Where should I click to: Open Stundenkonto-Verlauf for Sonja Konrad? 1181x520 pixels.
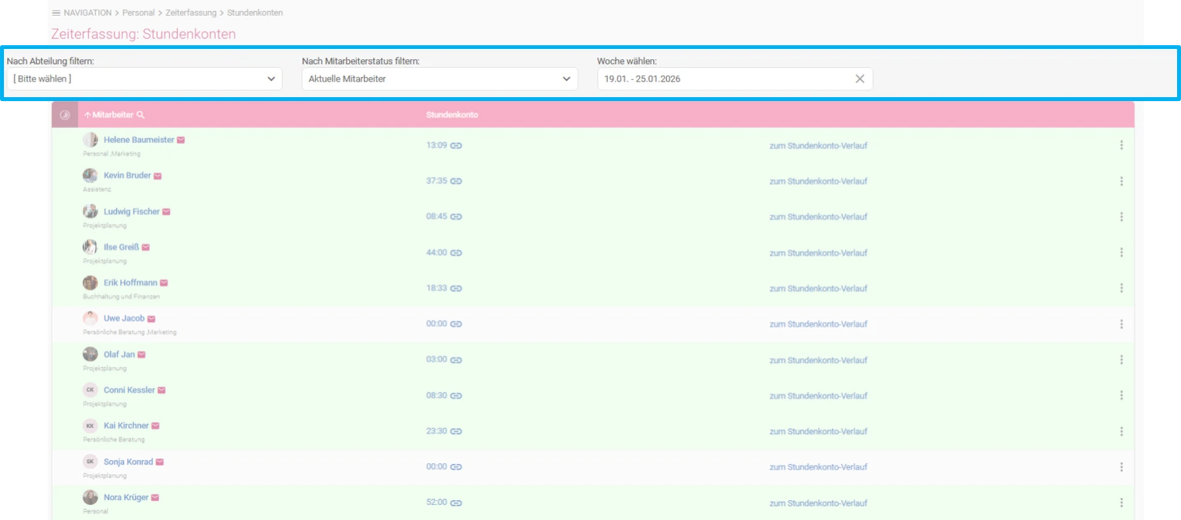818,467
